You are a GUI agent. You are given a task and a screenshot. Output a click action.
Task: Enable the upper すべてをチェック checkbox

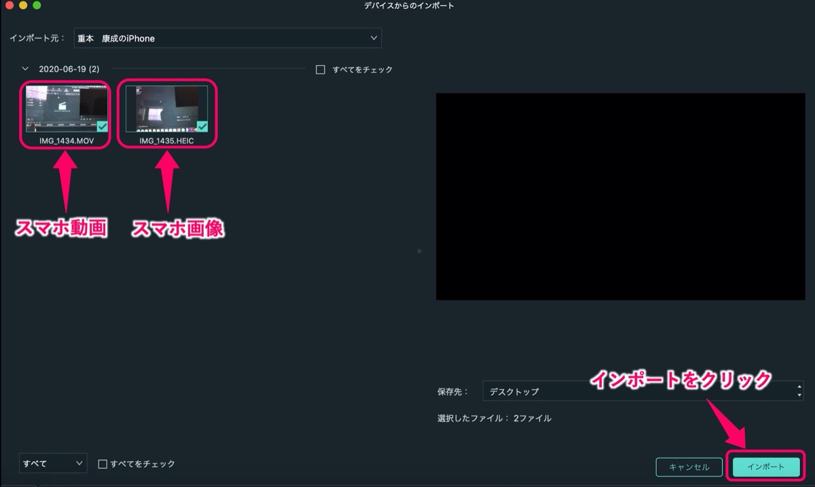[321, 69]
